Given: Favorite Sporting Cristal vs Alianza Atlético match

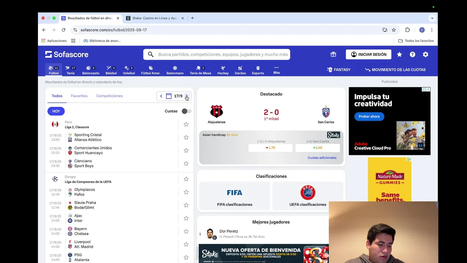Looking at the screenshot, I should [x=186, y=137].
